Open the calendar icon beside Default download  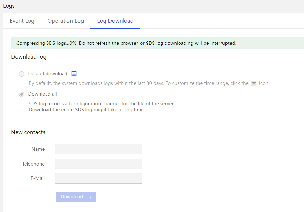74,73
